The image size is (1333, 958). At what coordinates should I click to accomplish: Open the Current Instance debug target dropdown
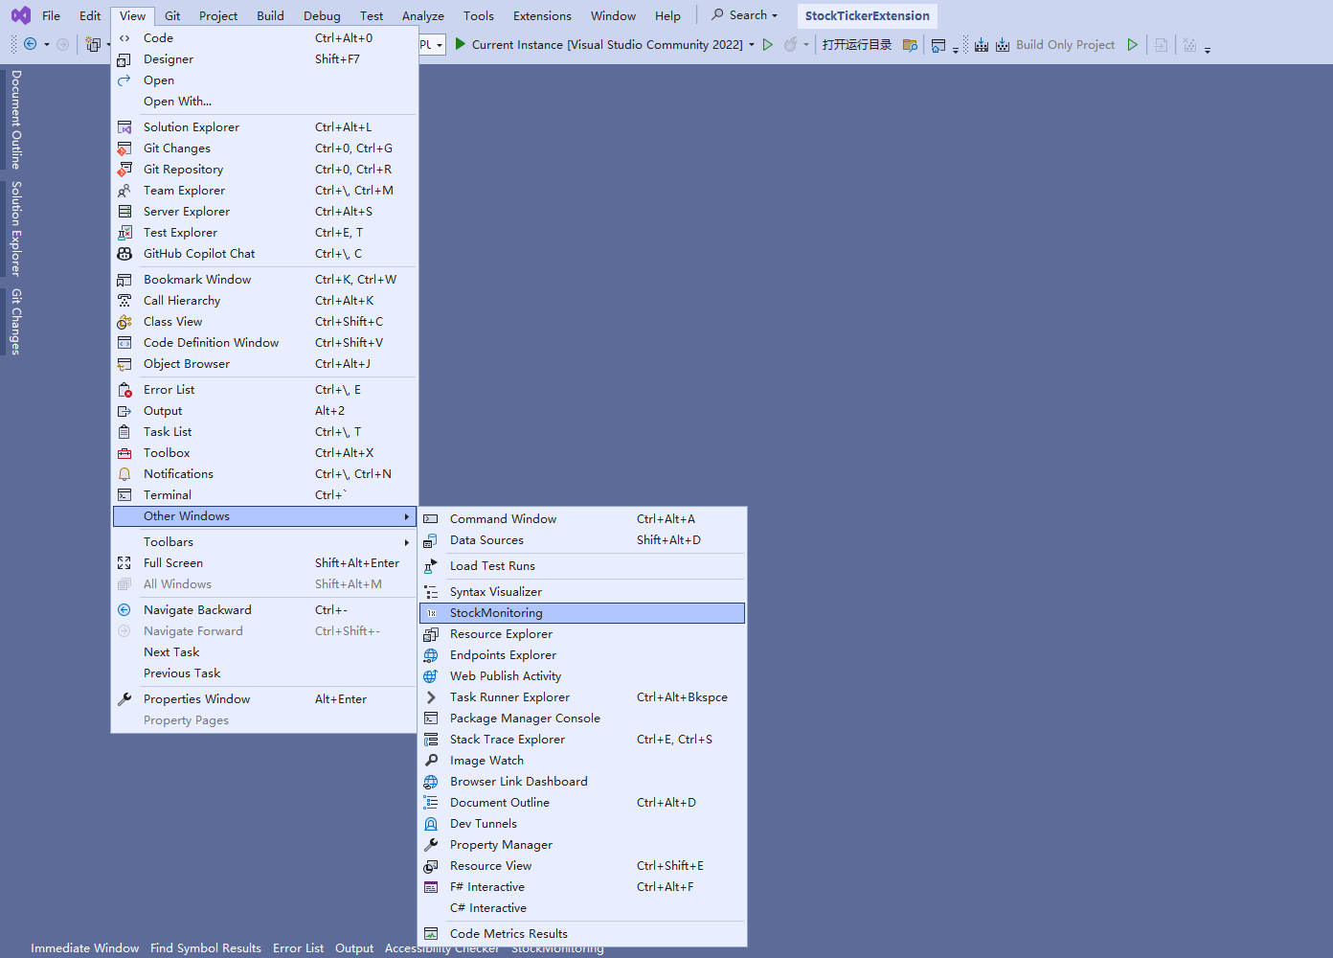[752, 45]
